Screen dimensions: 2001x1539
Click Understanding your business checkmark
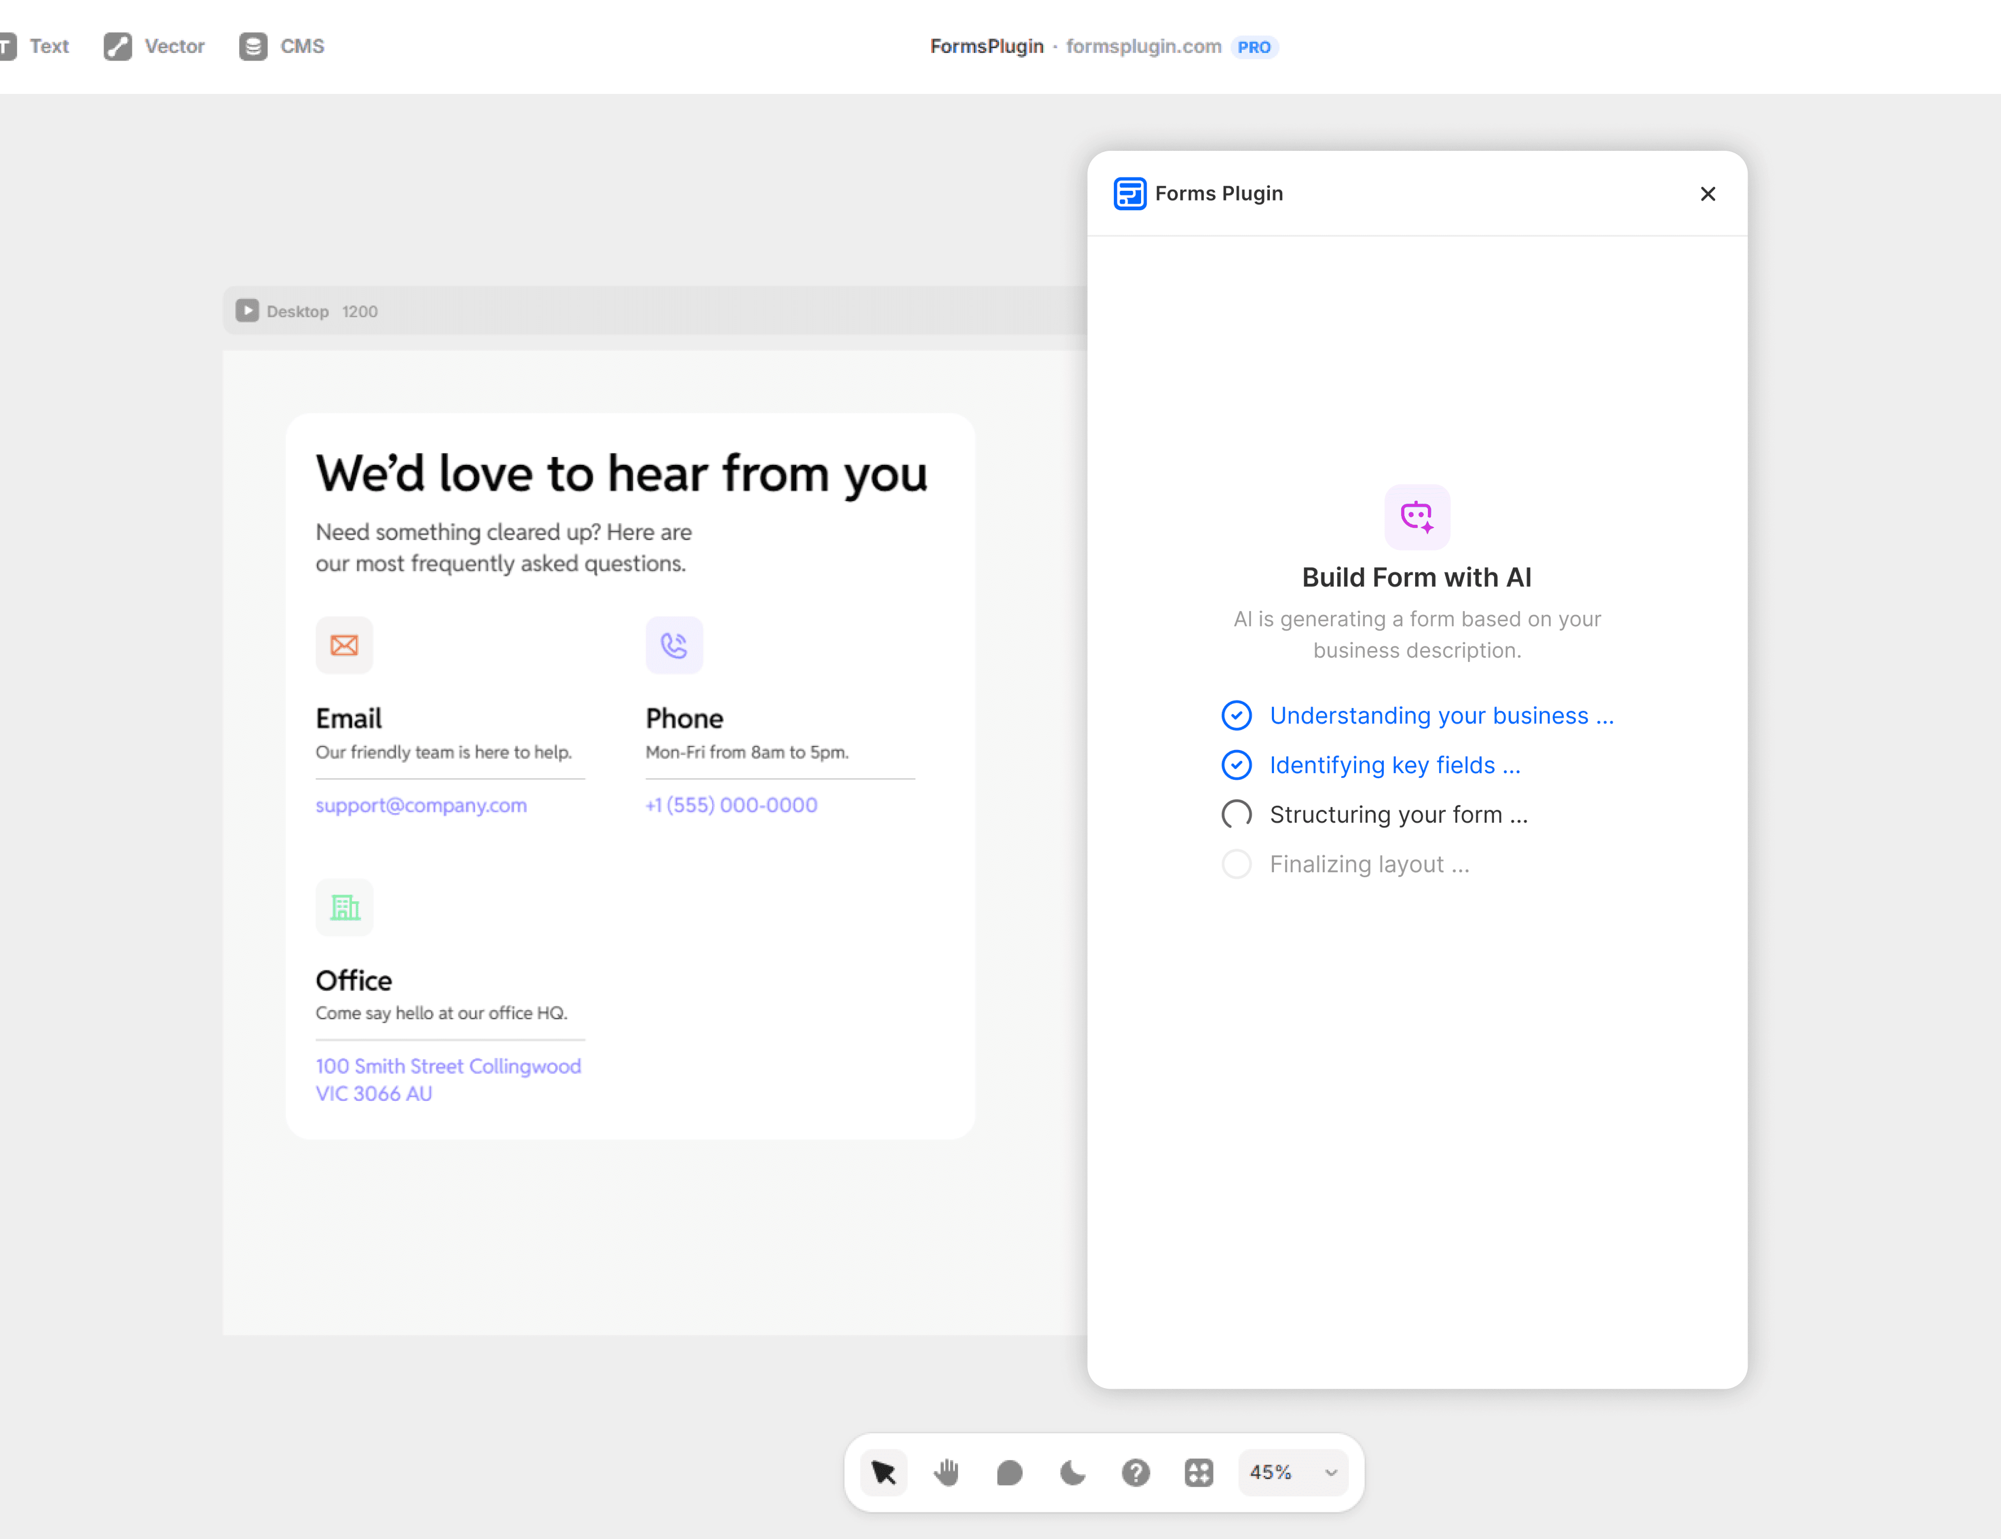1236,716
